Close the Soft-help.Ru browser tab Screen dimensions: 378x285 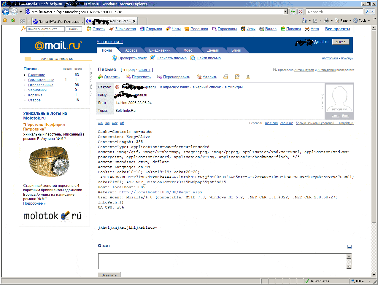(x=134, y=21)
